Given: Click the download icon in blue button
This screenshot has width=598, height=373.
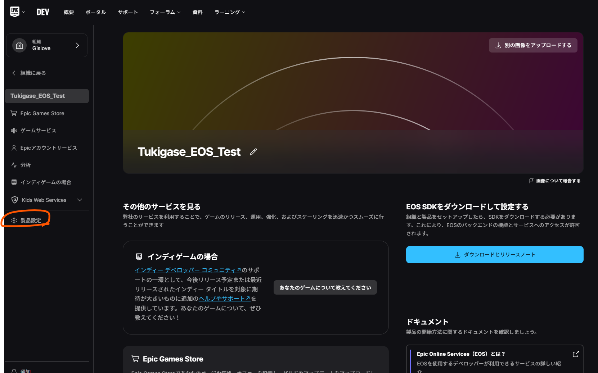Looking at the screenshot, I should [458, 255].
